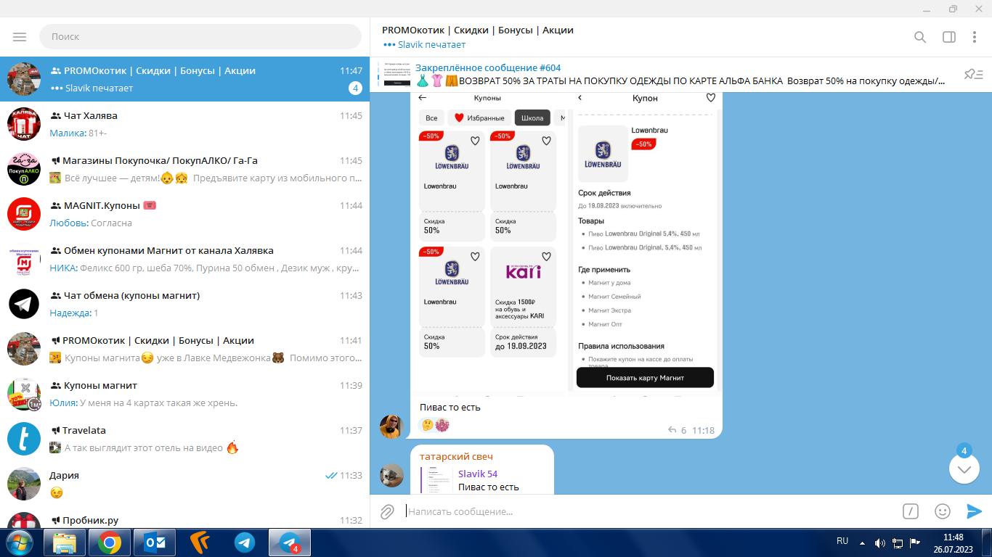
Task: Toggle the right info sidebar panel
Action: 949,37
